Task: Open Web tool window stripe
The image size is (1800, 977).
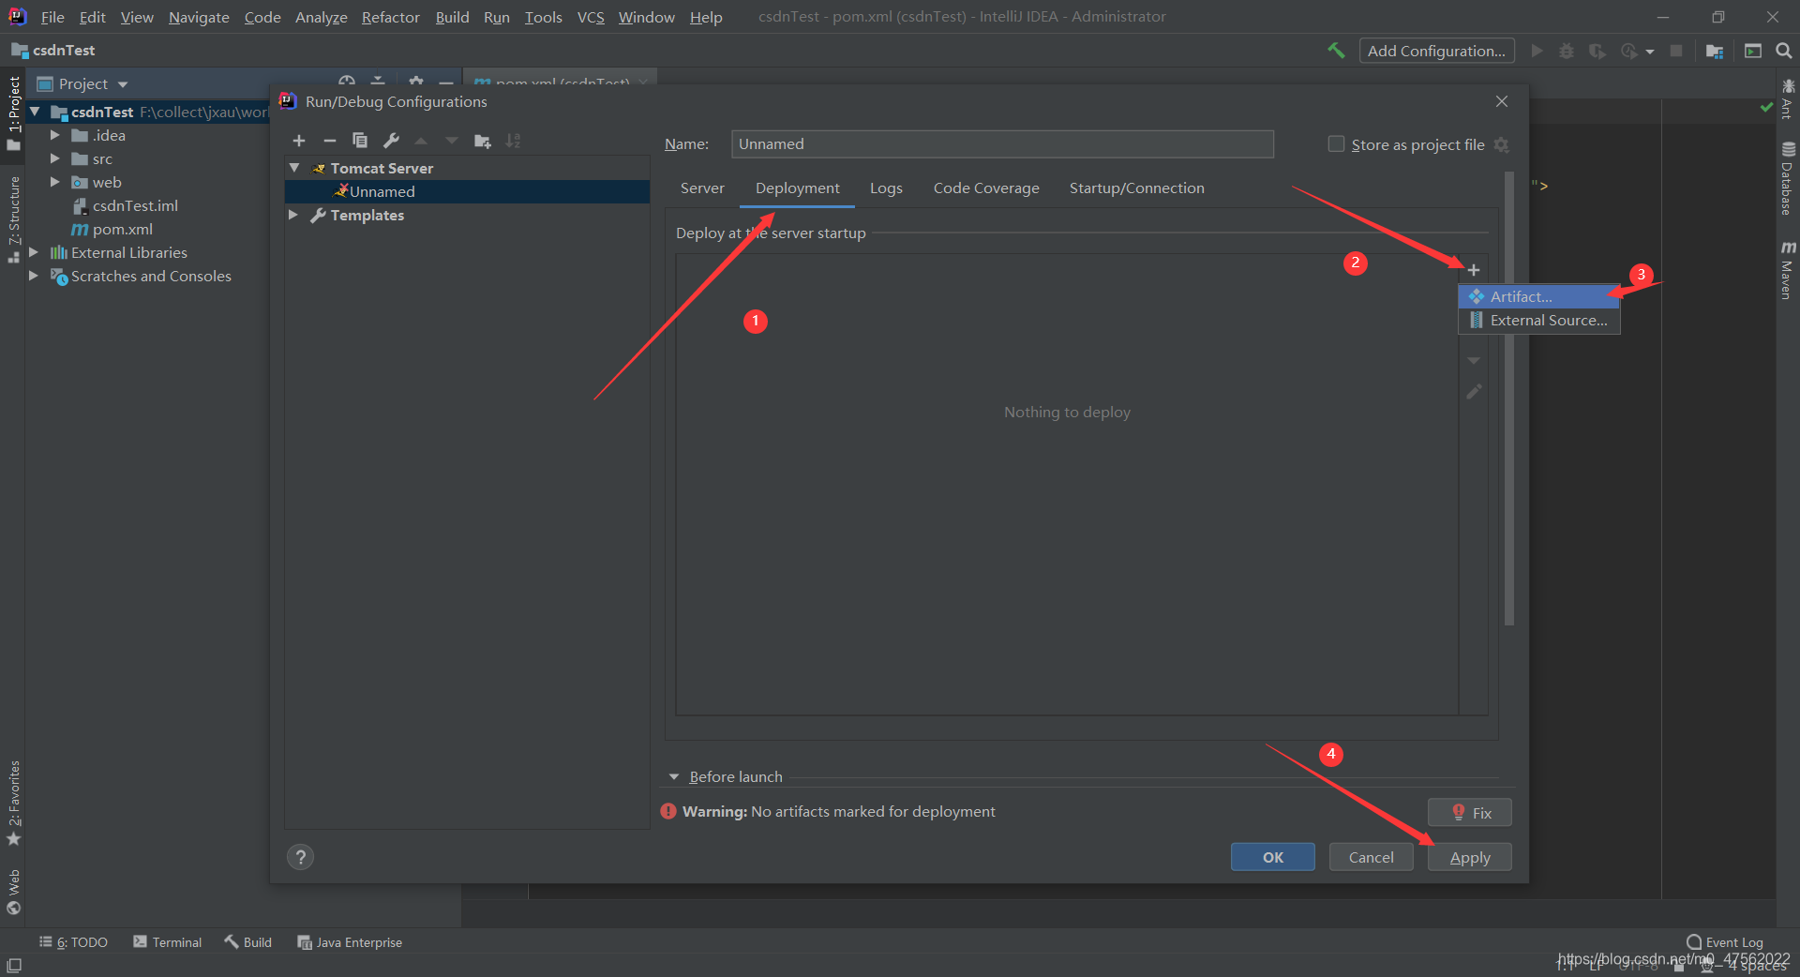Action: pos(14,892)
